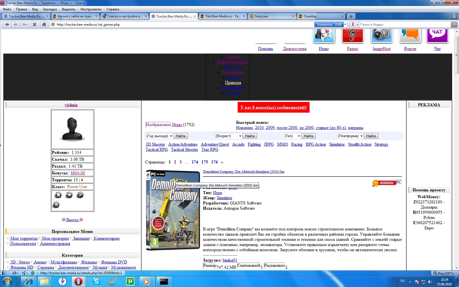459x287 pixels.
Task: Open Фильмы HD category link
Action: [x=22, y=267]
